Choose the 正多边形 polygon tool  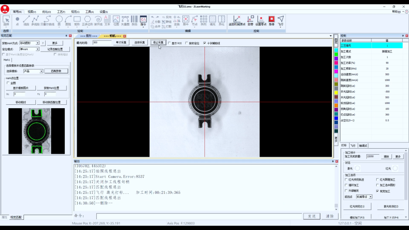point(87,21)
